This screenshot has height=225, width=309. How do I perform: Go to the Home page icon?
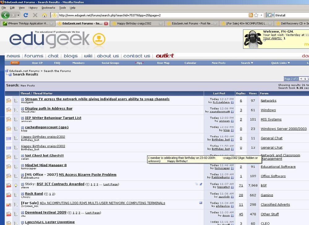[x=44, y=15]
